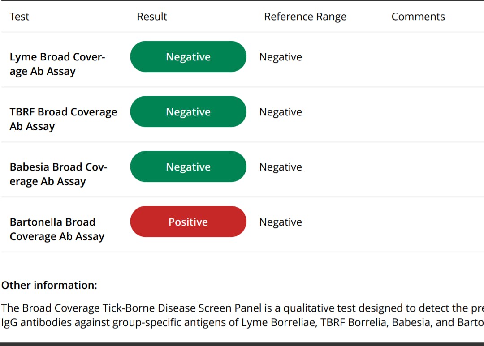The image size is (484, 346).
Task: Select the Reference Range column header
Action: [x=305, y=17]
